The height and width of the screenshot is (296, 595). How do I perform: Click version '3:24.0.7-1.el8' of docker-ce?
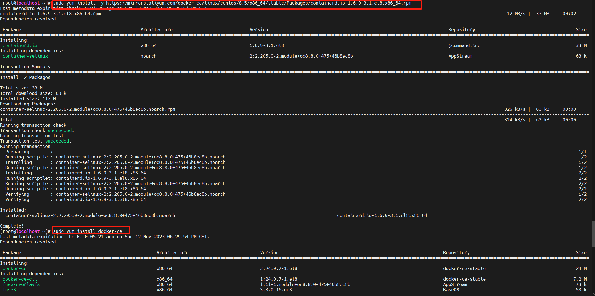[x=278, y=268]
